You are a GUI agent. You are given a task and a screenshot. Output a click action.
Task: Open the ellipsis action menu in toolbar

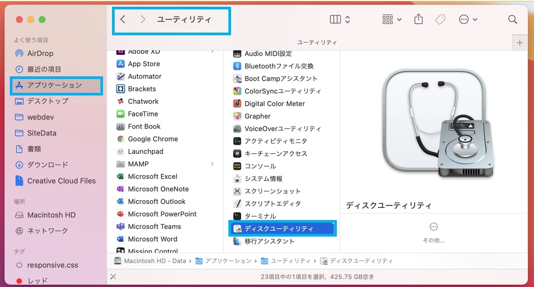(x=468, y=20)
